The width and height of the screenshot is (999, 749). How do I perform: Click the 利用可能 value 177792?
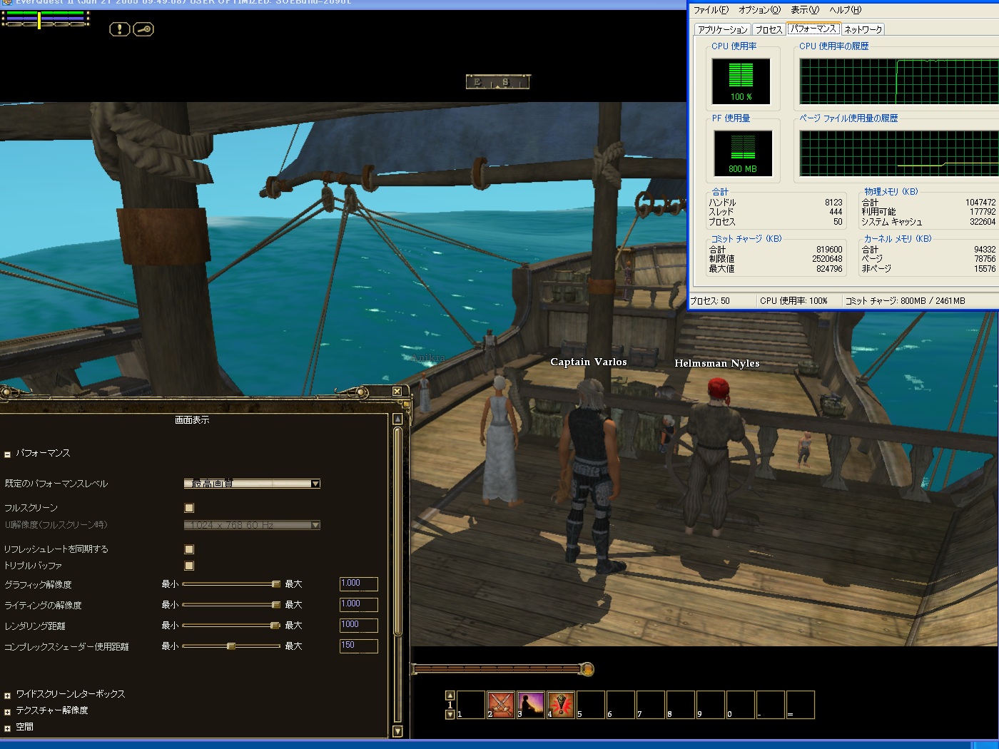(x=983, y=212)
